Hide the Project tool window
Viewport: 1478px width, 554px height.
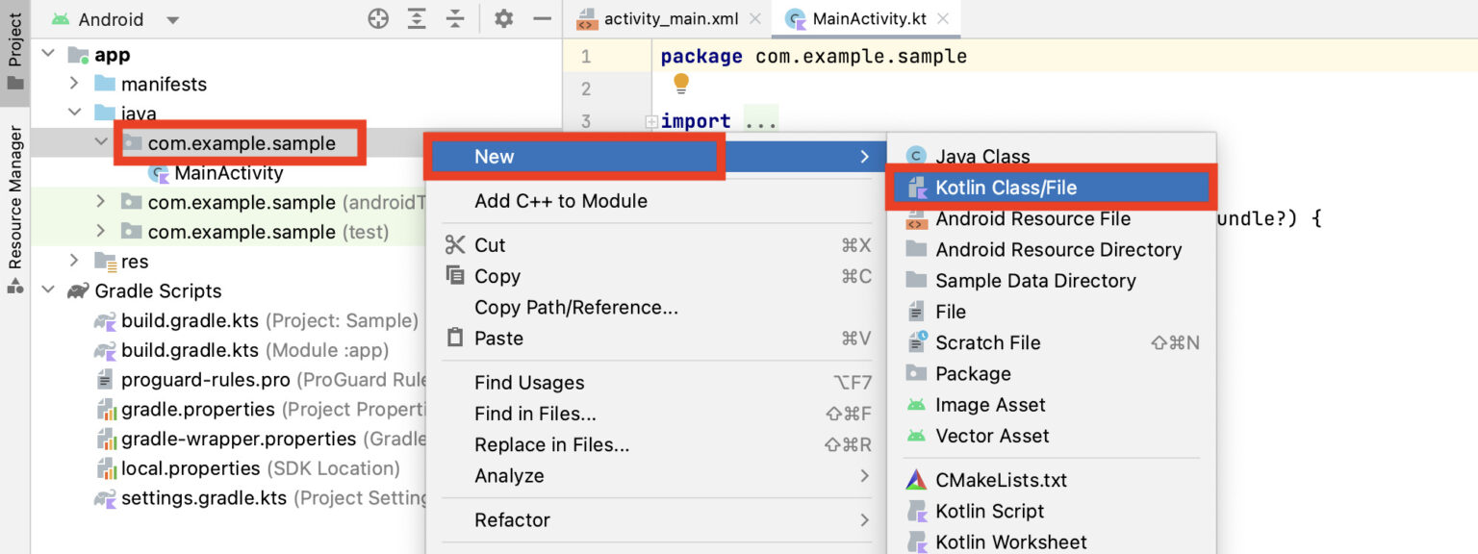click(x=541, y=18)
